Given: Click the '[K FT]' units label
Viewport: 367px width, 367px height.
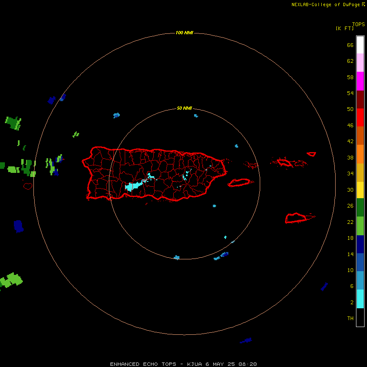Looking at the screenshot, I should pyautogui.click(x=345, y=28).
